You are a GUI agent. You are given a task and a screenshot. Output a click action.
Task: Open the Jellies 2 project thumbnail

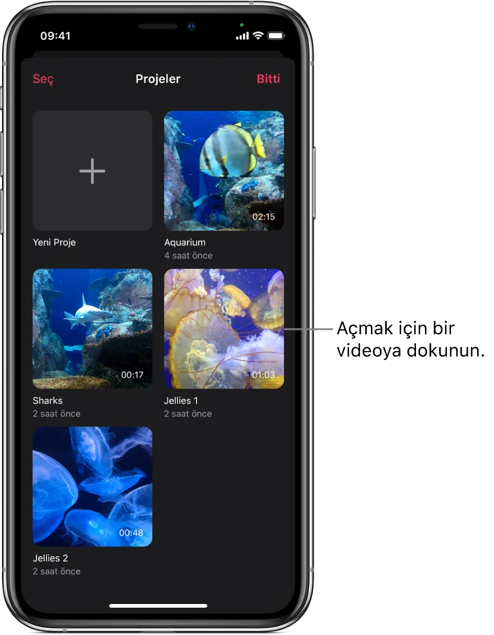(92, 486)
